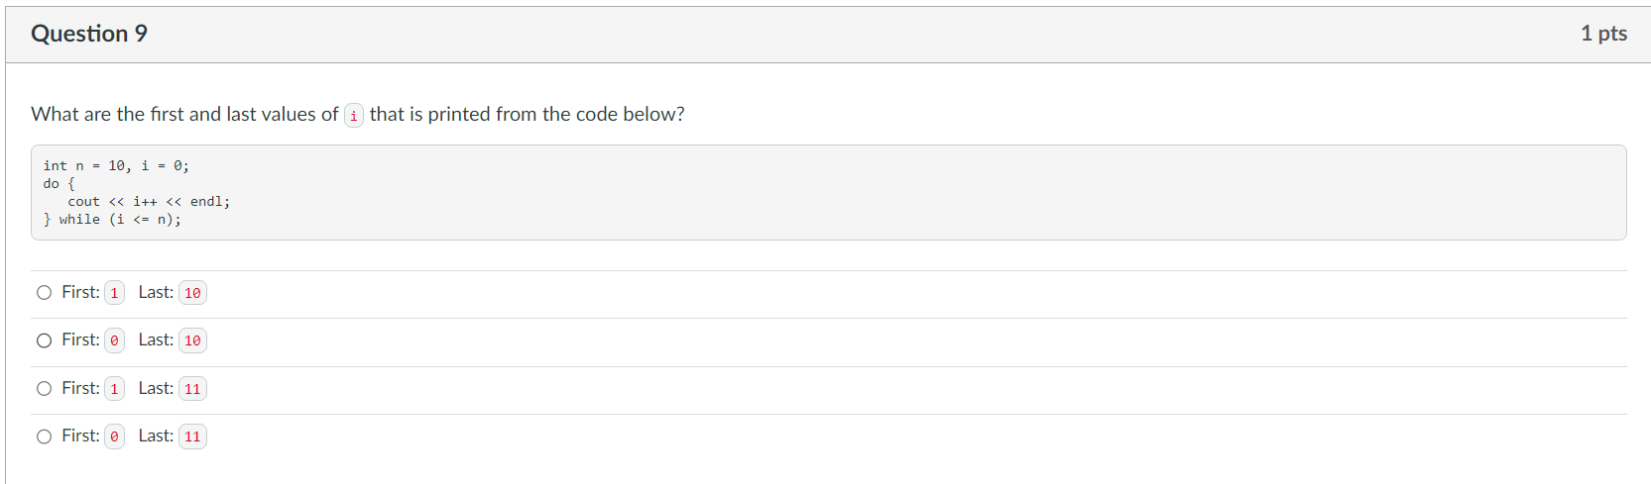Click the 11 value in the fourth answer option
Image resolution: width=1651 pixels, height=484 pixels.
pos(192,436)
